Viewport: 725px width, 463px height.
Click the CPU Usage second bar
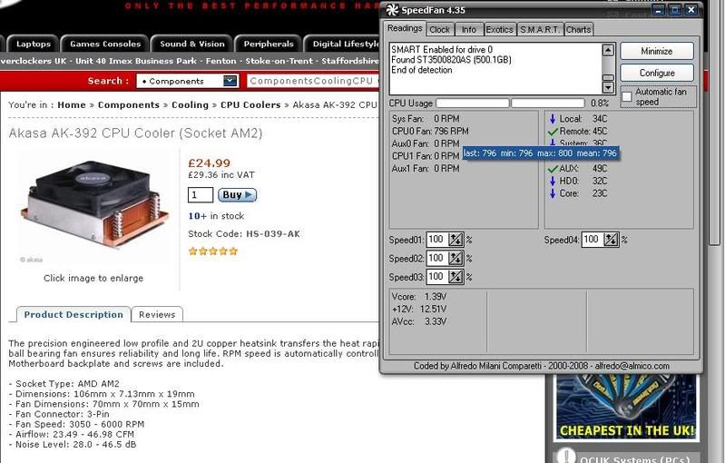click(x=548, y=103)
